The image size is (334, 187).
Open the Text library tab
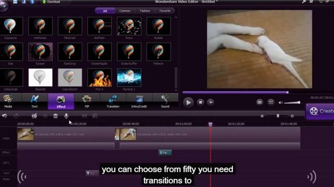click(34, 102)
